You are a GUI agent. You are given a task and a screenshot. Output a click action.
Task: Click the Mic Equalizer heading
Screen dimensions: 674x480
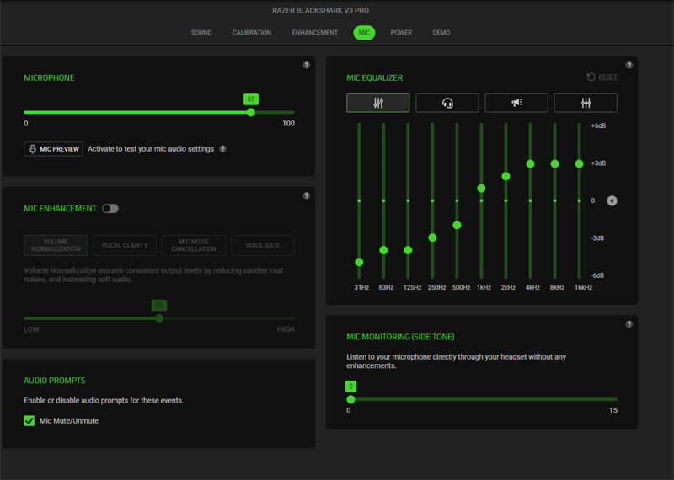[x=374, y=77]
